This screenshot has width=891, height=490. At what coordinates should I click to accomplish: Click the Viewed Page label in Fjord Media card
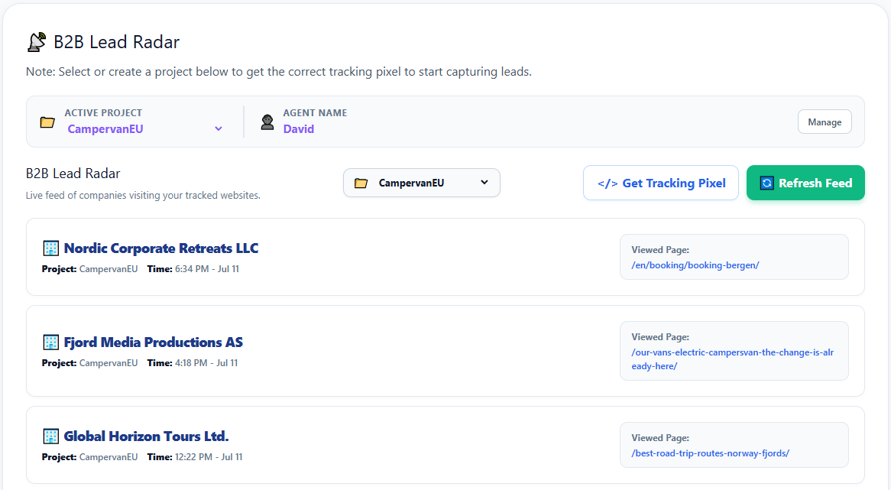point(660,337)
